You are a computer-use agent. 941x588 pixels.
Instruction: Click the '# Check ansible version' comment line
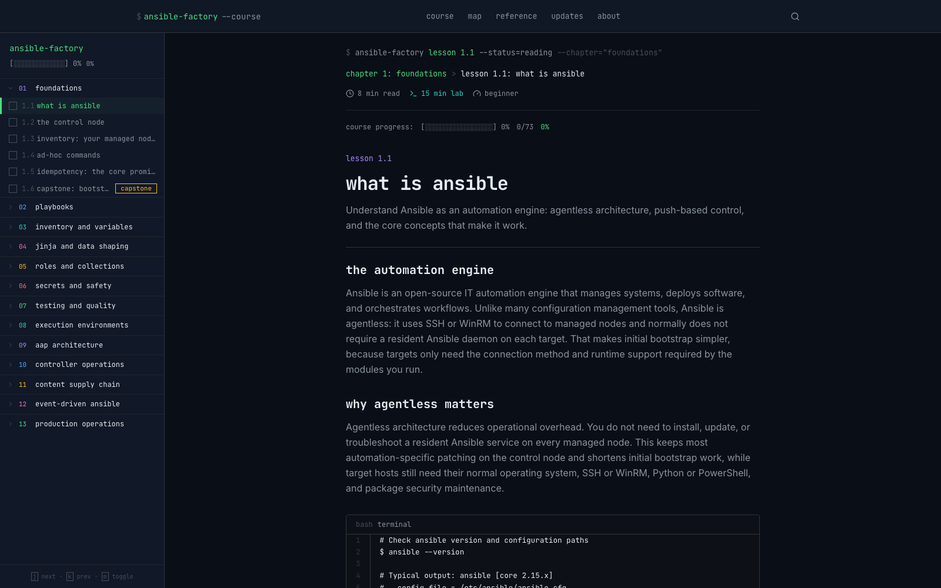484,540
